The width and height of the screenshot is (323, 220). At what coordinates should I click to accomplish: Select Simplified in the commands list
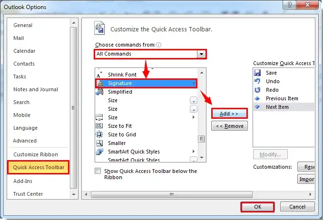(x=146, y=92)
